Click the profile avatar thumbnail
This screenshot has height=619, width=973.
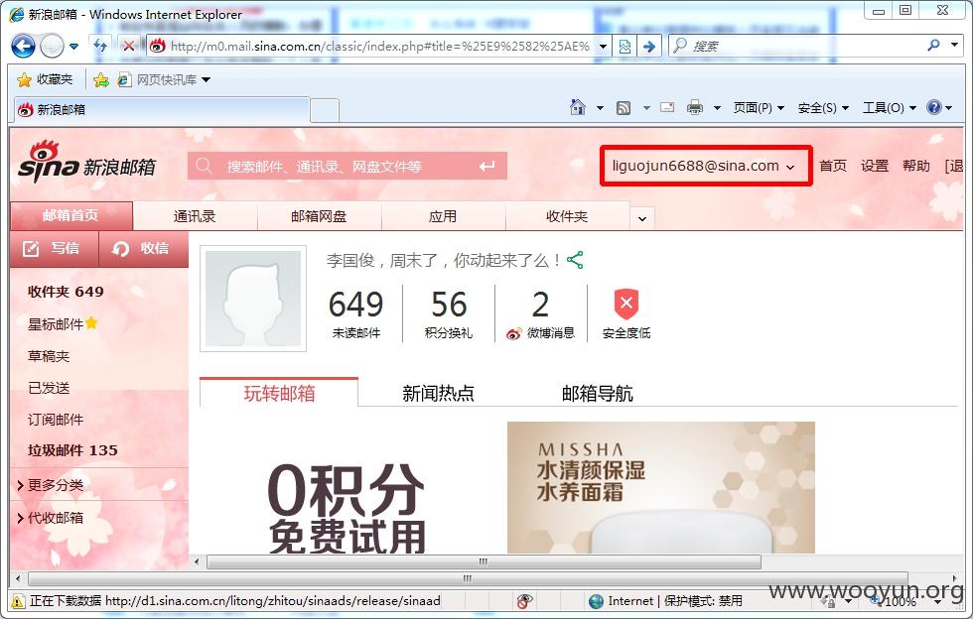253,299
